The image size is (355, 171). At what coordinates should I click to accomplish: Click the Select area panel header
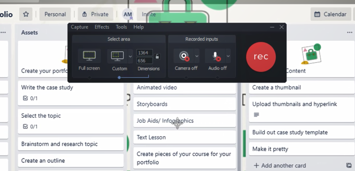click(119, 39)
